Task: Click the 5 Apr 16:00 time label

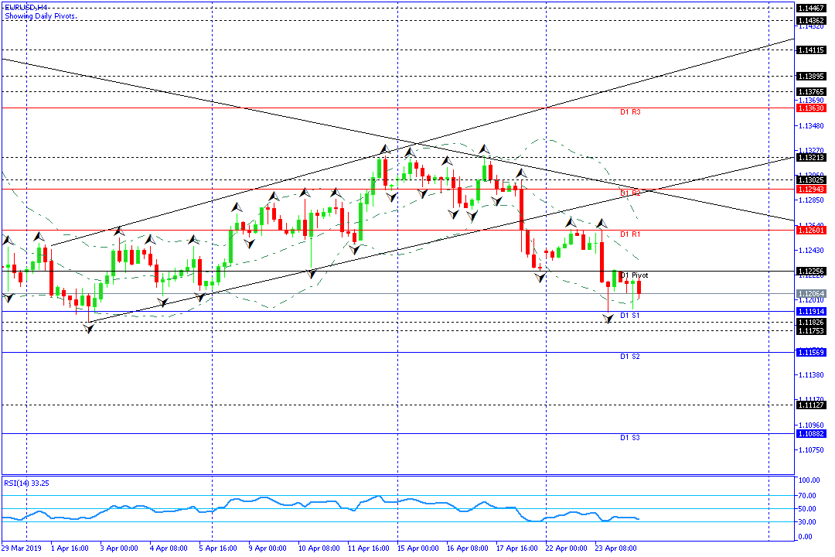Action: tap(218, 548)
